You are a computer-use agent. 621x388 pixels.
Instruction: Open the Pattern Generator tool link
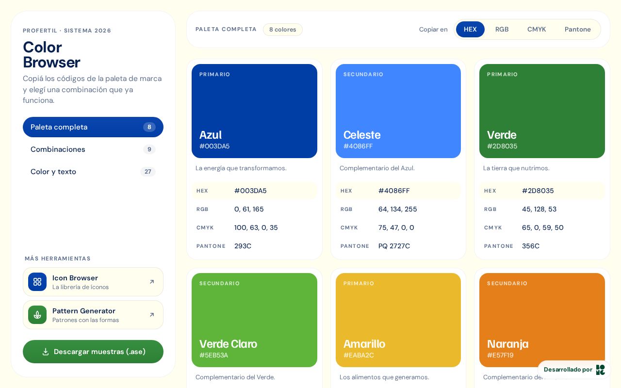click(x=93, y=315)
